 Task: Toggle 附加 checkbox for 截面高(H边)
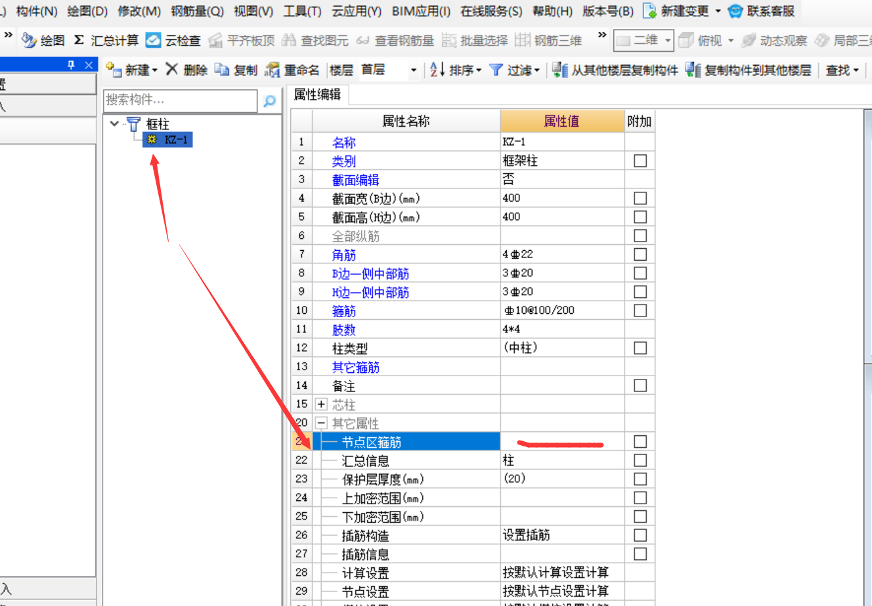(x=640, y=217)
